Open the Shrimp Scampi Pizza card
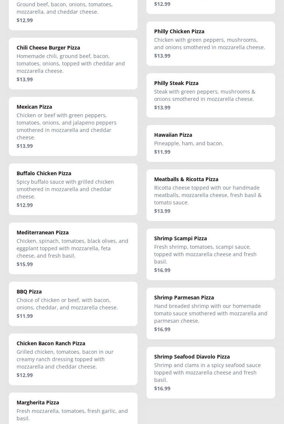Screen dimensions: 284x424 (x=211, y=254)
